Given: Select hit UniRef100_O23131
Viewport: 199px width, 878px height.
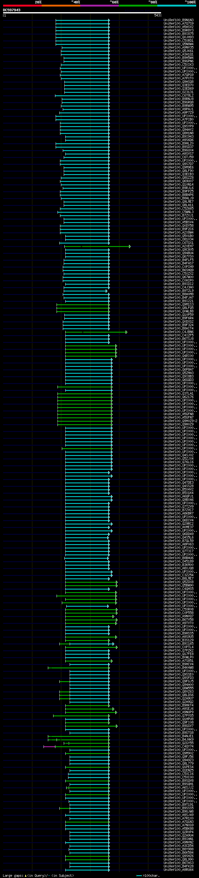Looking at the screenshot, I should (178, 92).
